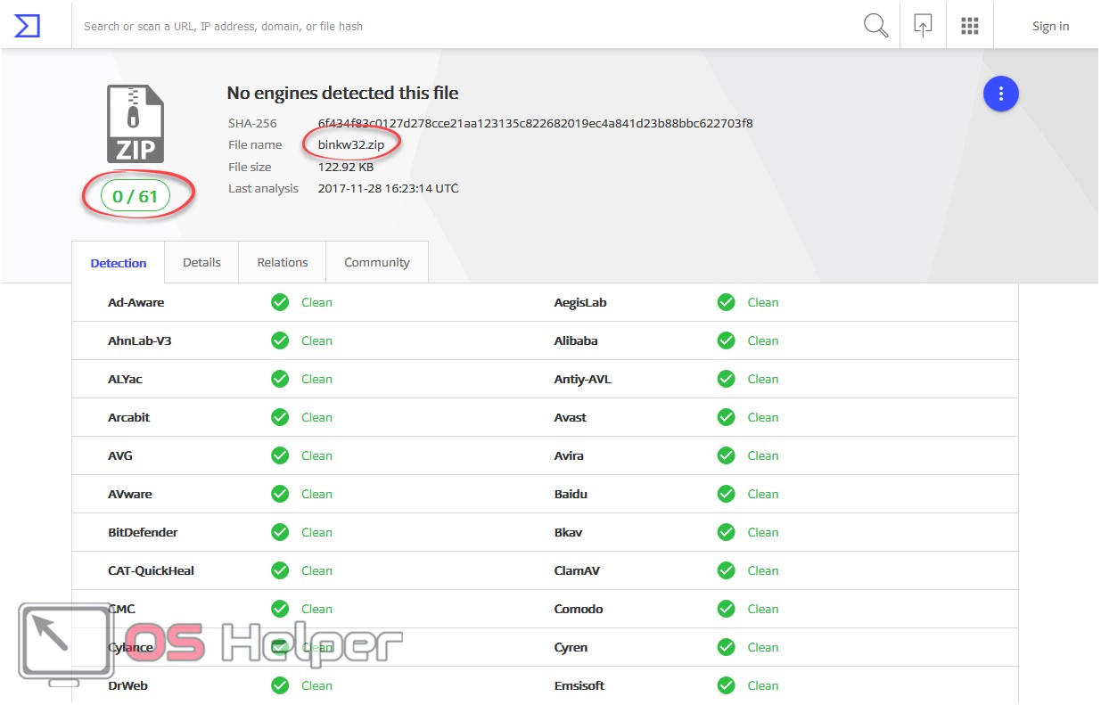Click the upload file icon

(923, 26)
